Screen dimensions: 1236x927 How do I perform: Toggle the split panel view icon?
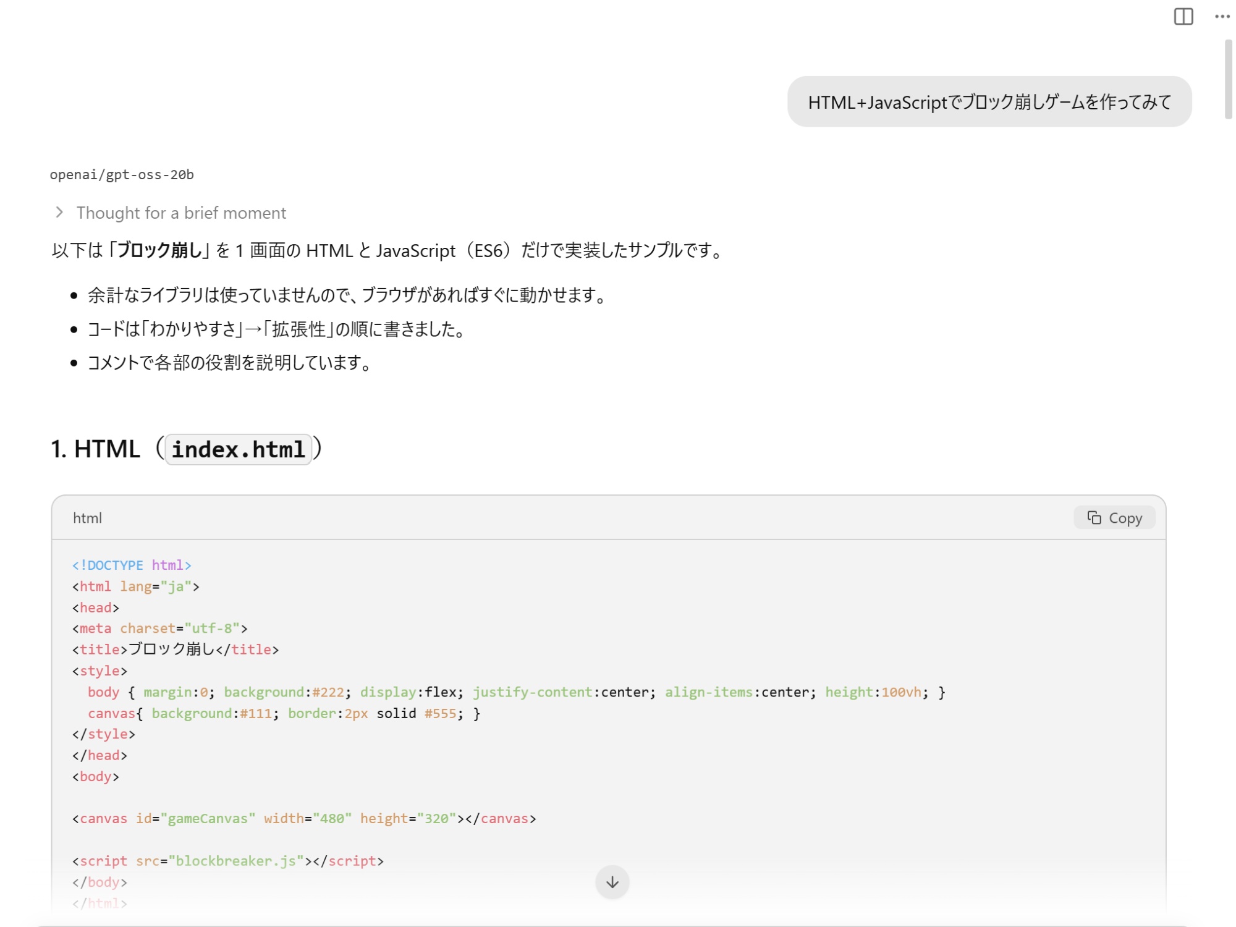[1183, 17]
